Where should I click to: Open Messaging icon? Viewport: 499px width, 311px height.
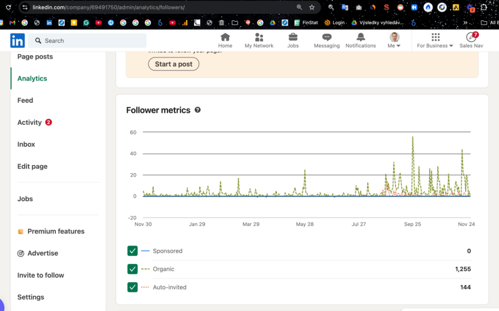click(327, 37)
